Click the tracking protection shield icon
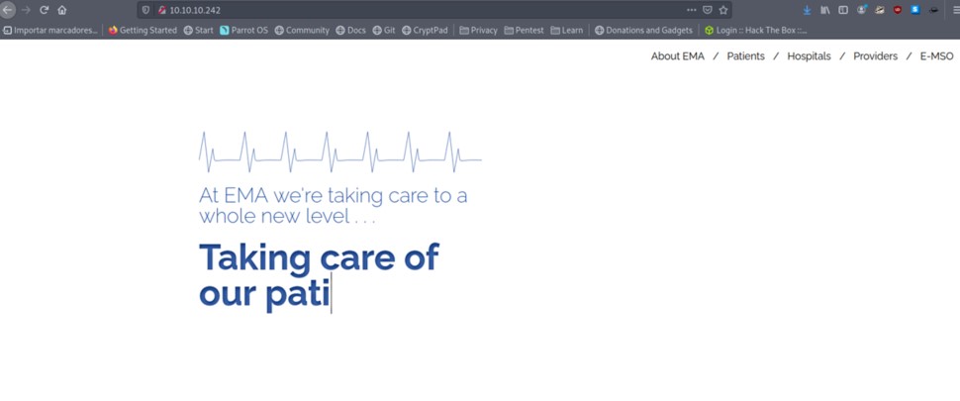The image size is (960, 401). [145, 10]
